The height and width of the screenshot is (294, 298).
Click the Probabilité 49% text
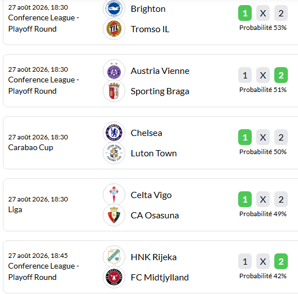pyautogui.click(x=263, y=214)
